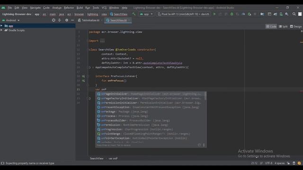Click the LF line separator in status bar

click(261, 163)
